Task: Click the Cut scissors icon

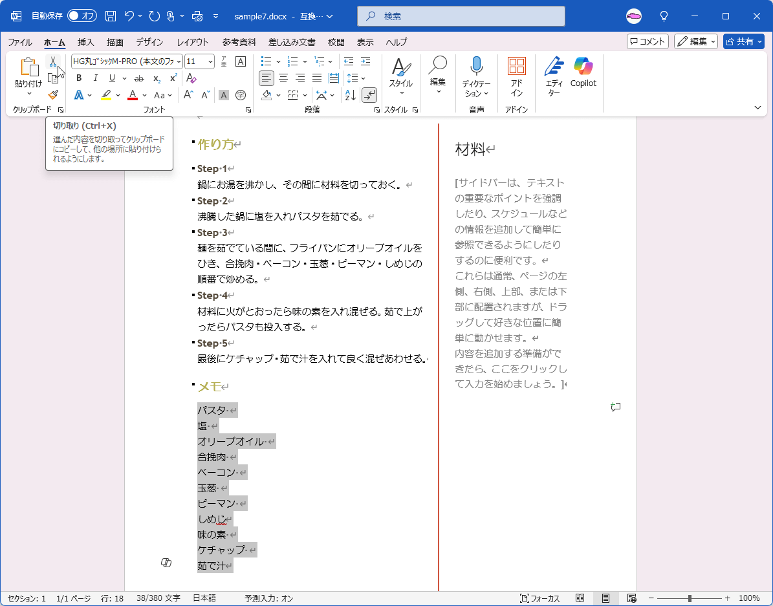Action: pos(53,62)
